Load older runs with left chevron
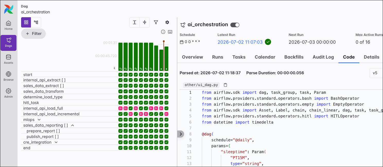This screenshot has height=167, width=383. coord(115,68)
